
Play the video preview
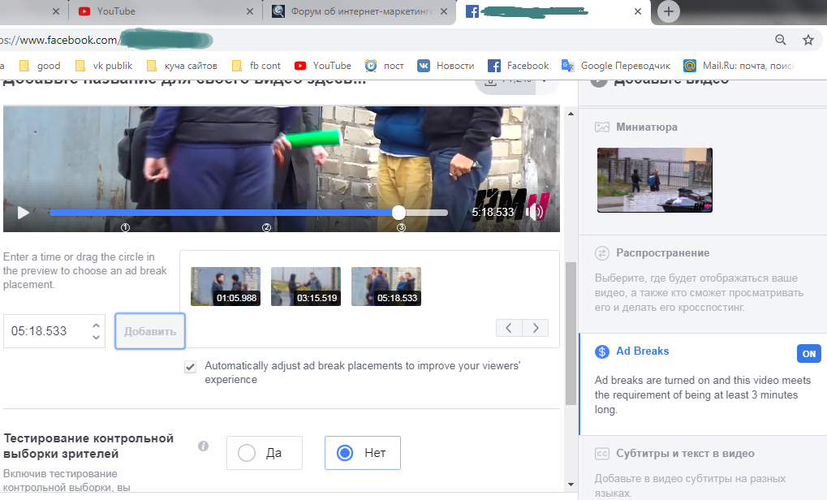(24, 213)
